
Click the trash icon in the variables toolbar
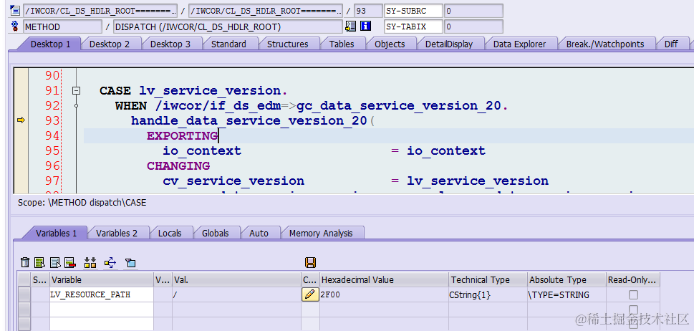(x=25, y=262)
